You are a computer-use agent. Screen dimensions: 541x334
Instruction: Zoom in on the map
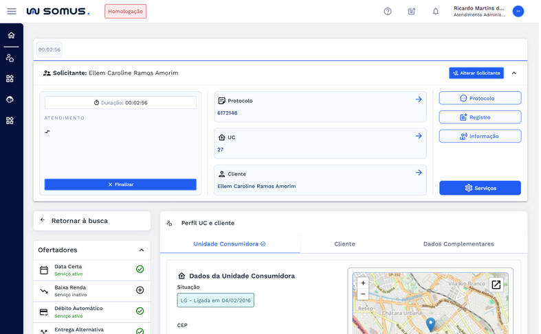click(363, 283)
